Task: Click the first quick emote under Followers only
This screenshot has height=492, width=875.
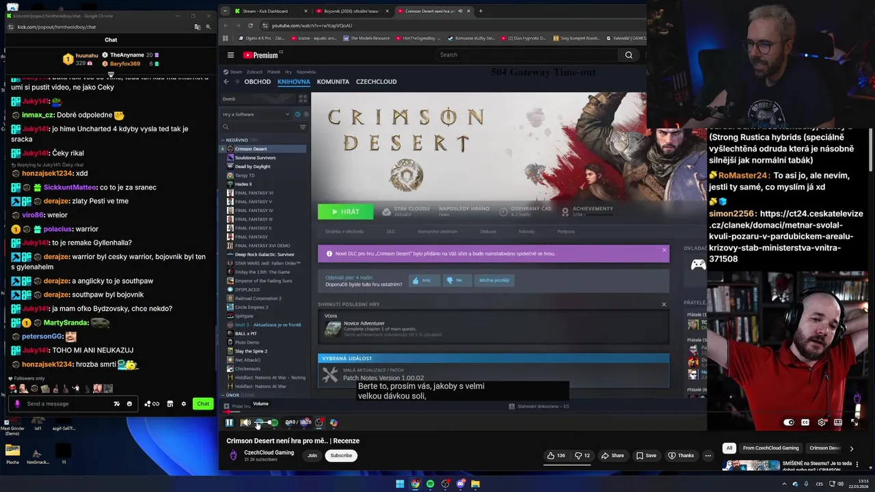Action: 13,389
